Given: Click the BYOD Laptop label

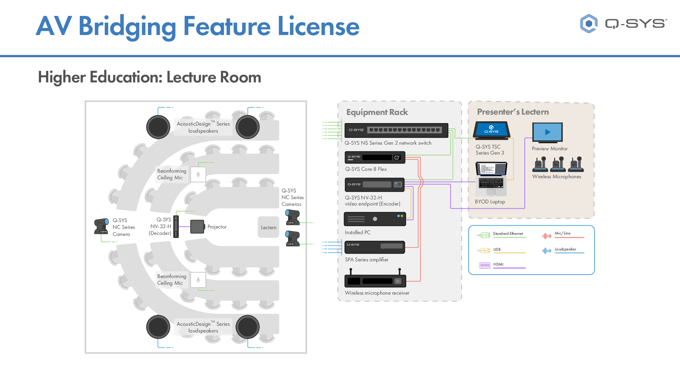Looking at the screenshot, I should click(x=490, y=202).
